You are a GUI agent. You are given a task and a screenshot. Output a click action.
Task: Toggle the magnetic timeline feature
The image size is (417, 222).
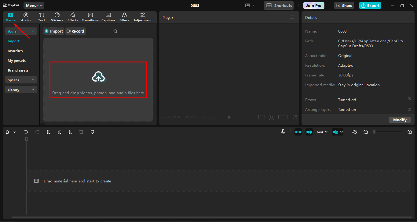click(x=309, y=132)
